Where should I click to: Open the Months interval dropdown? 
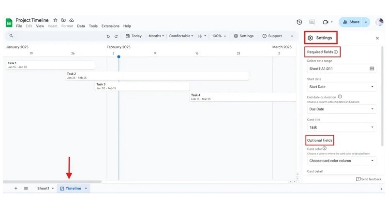tap(156, 36)
